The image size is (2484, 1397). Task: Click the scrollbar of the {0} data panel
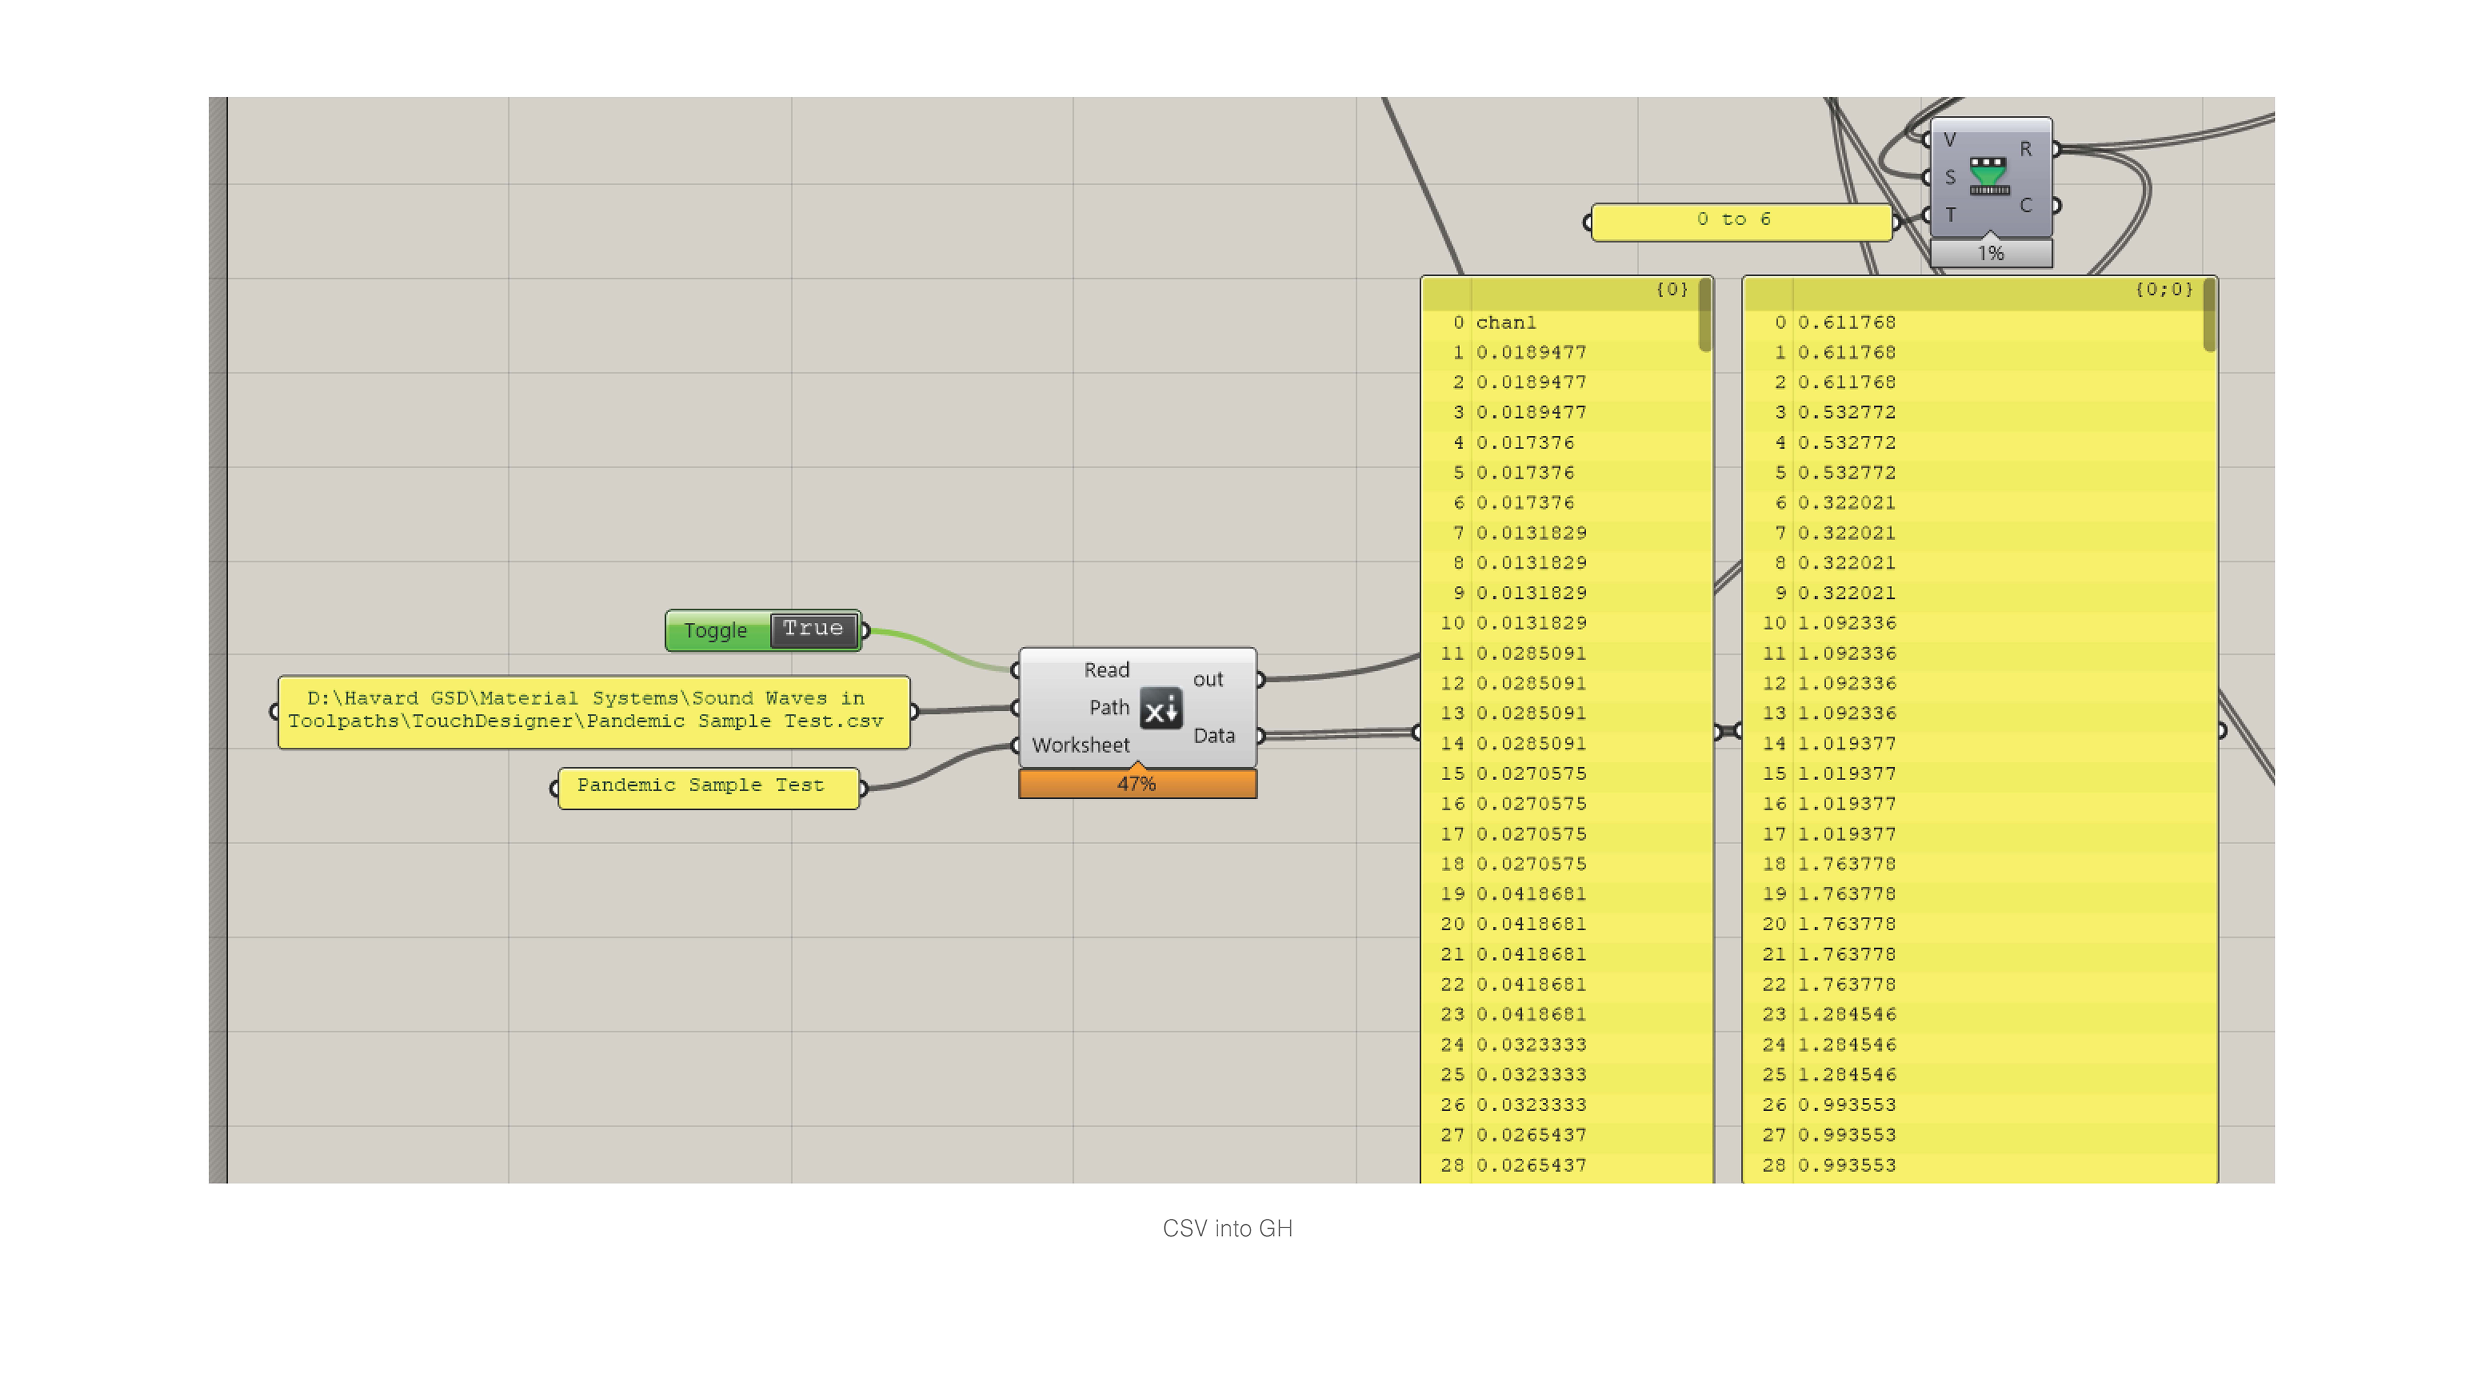pyautogui.click(x=1705, y=315)
